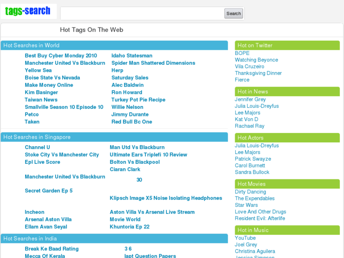344x258 pixels.
Task: Open Resident Evil: Afterlife link
Action: (x=260, y=219)
